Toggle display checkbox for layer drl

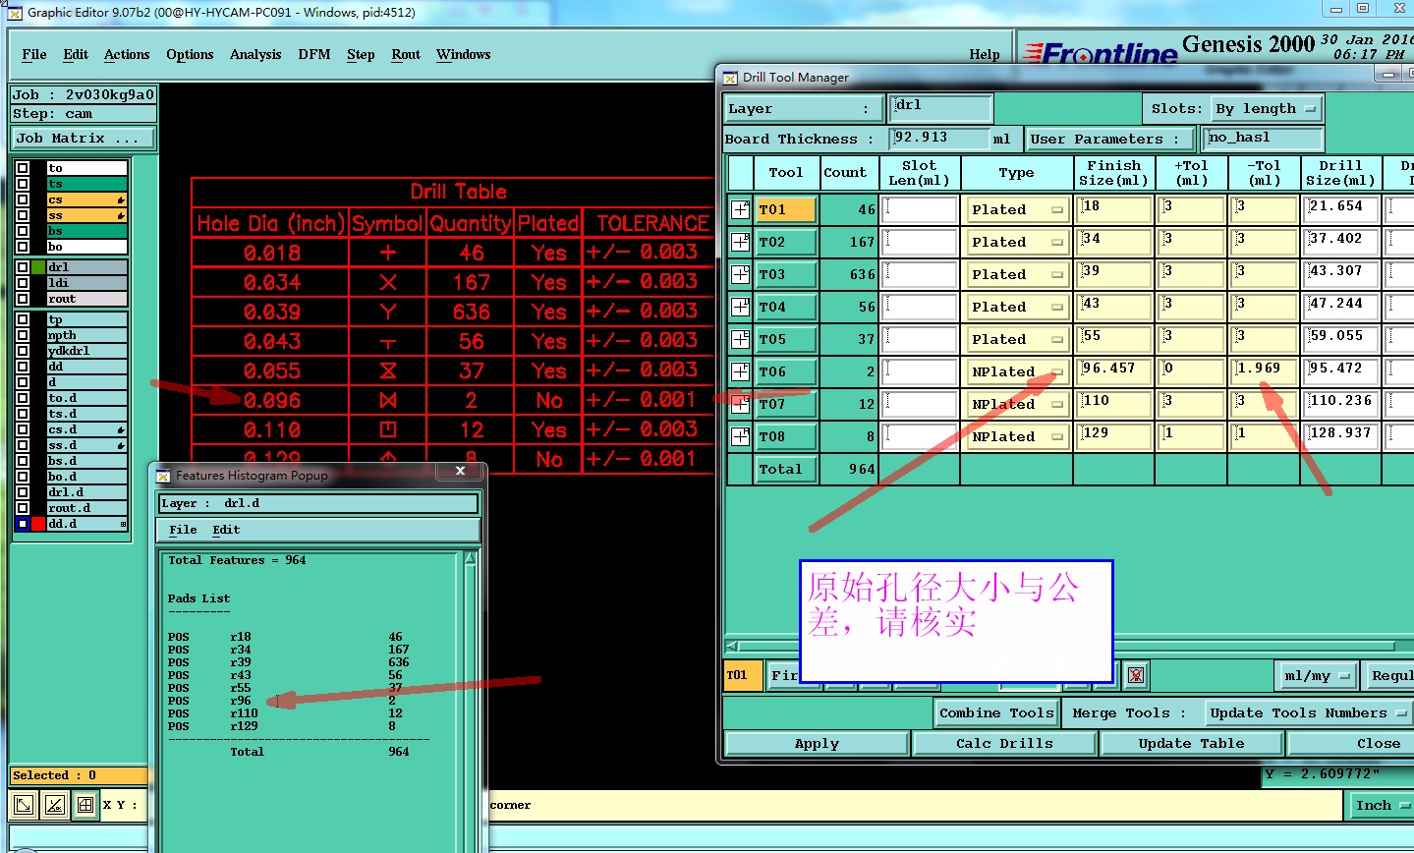23,267
